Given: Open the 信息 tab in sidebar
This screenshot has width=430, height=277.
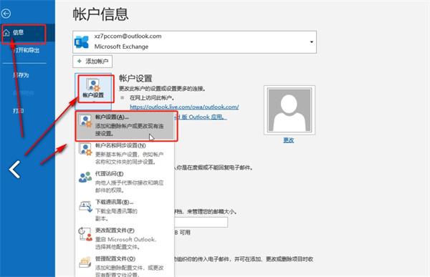Looking at the screenshot, I should coord(27,33).
